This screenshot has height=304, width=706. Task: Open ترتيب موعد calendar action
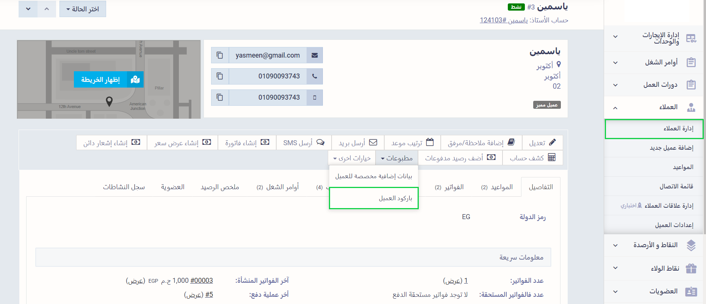tap(412, 143)
